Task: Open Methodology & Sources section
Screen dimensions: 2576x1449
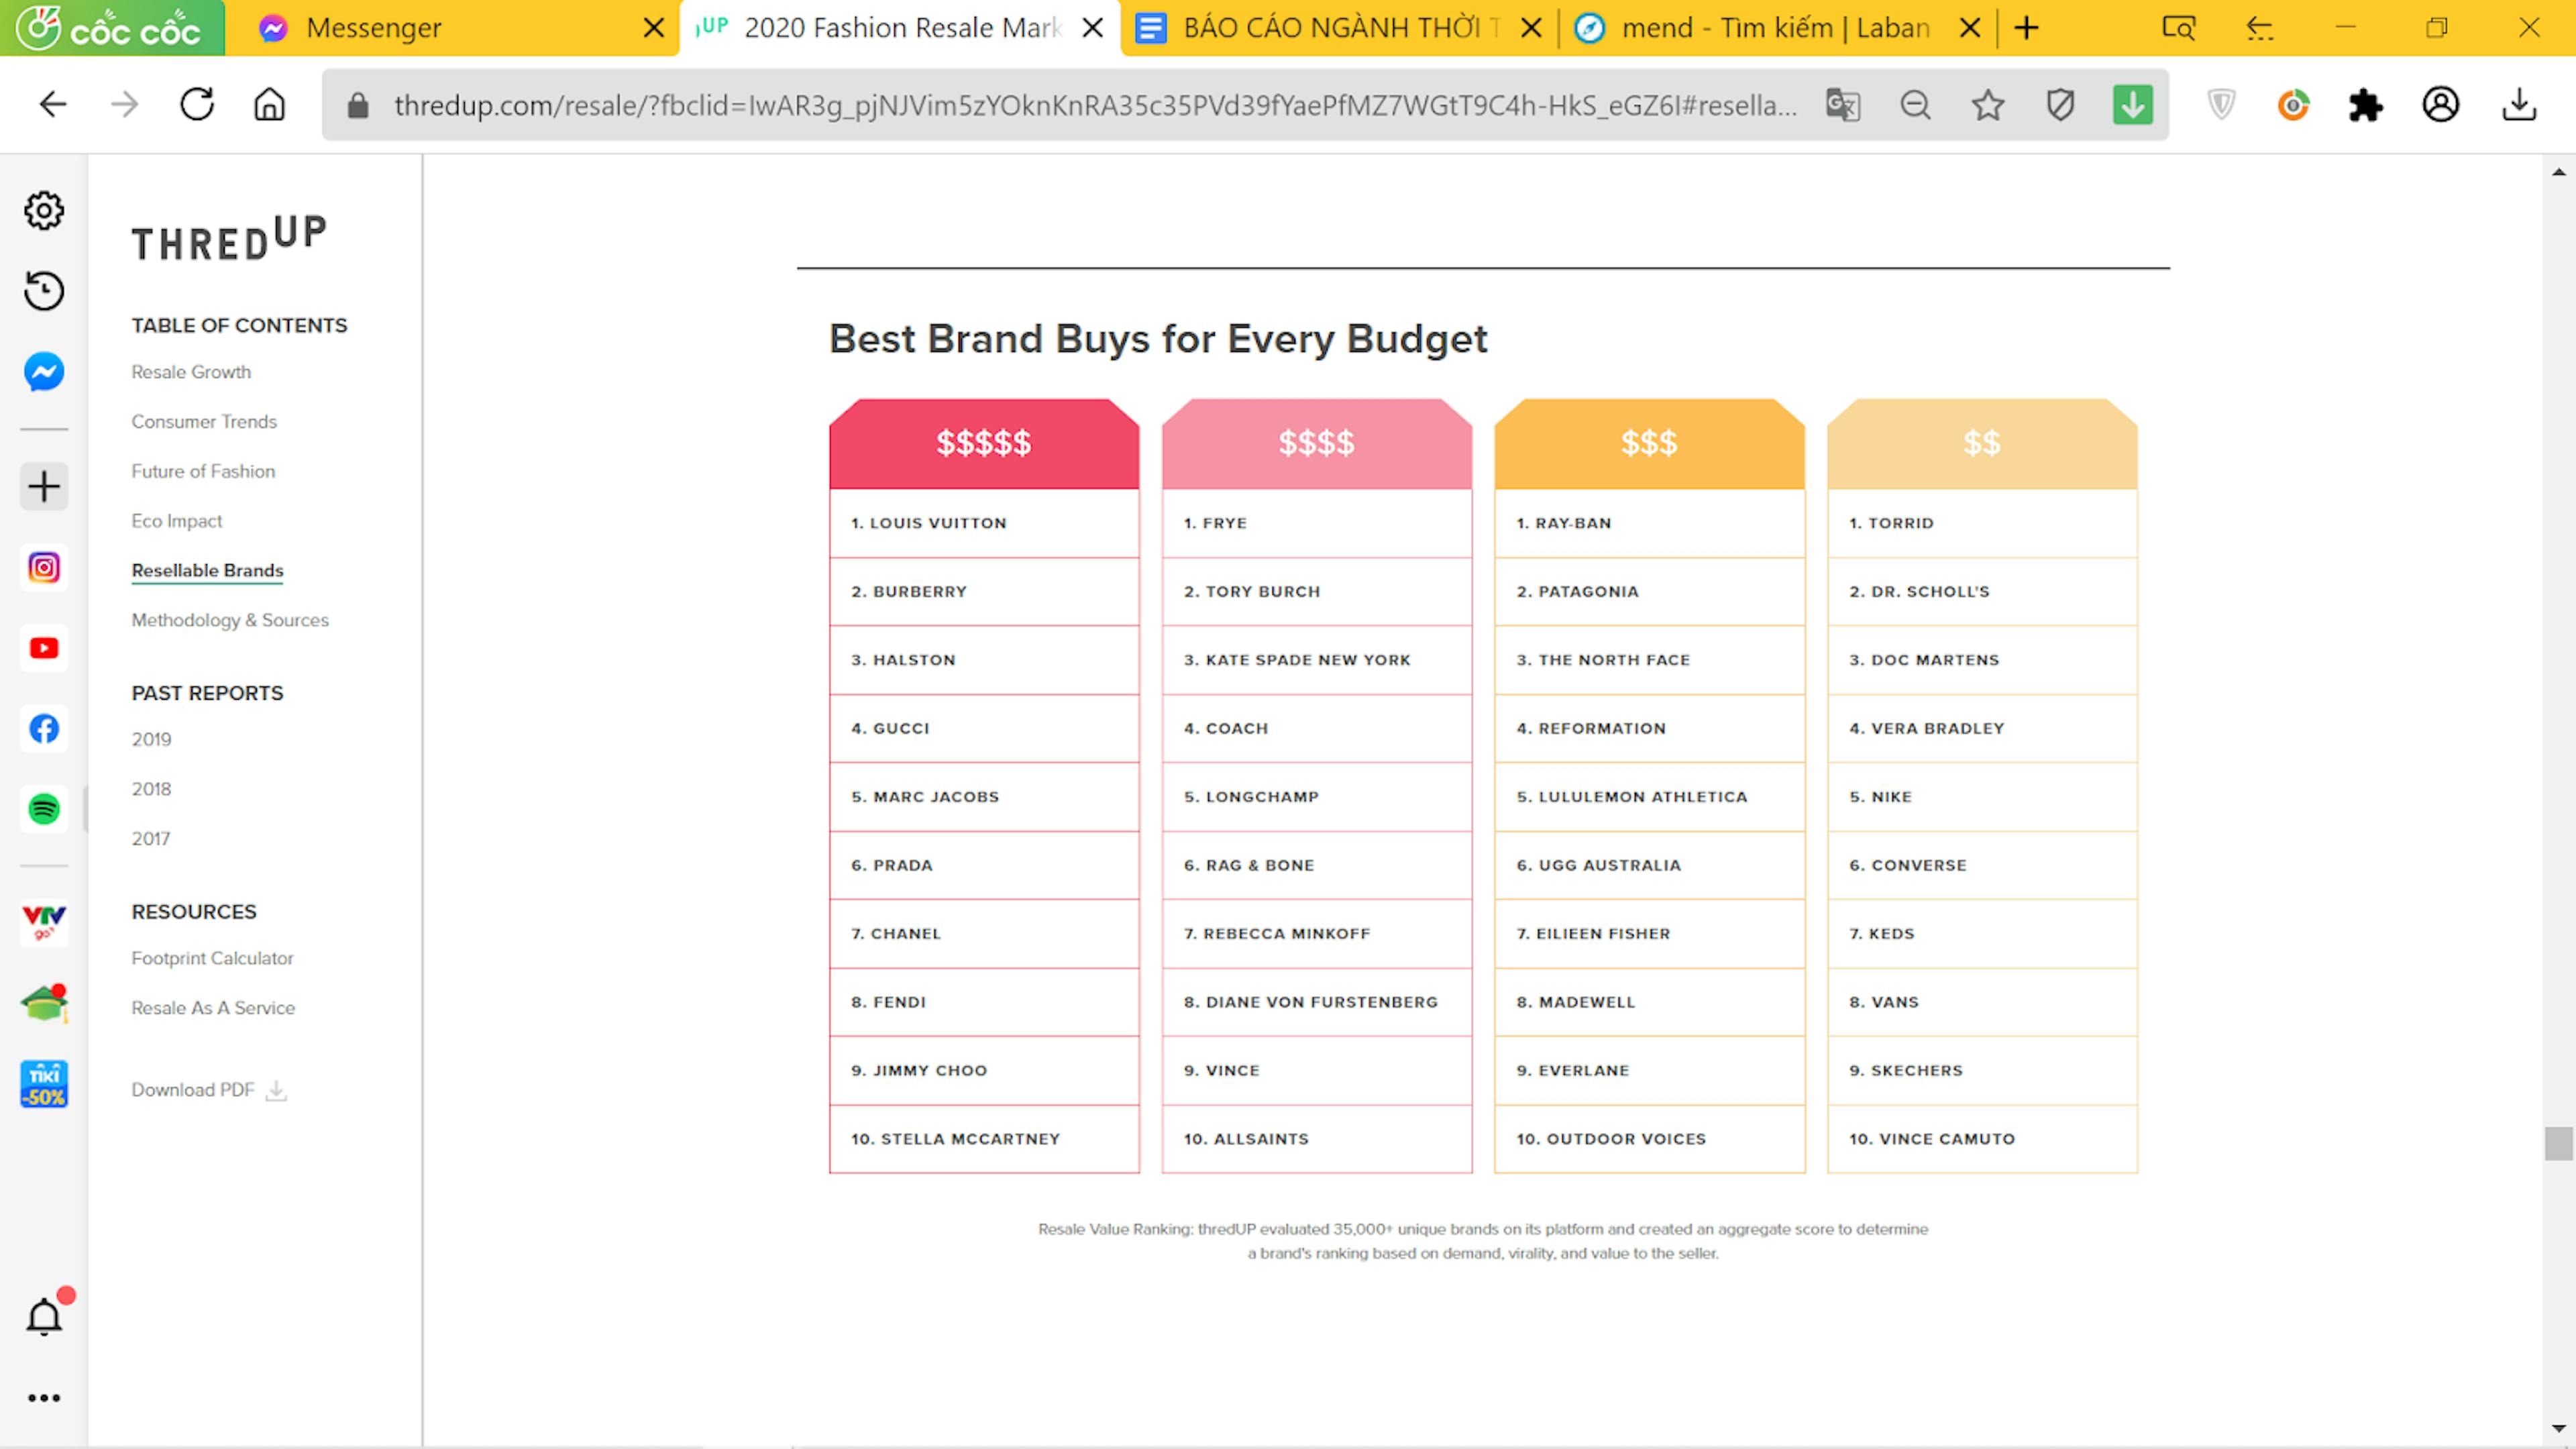Action: point(230,620)
